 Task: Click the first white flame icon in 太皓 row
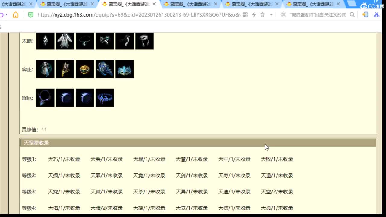[x=45, y=41]
